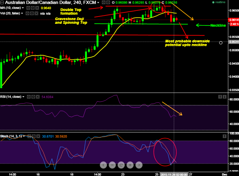Expand the Stoch (14, 3, 1) indicator menu
This screenshot has width=239, height=176.
coord(24,136)
